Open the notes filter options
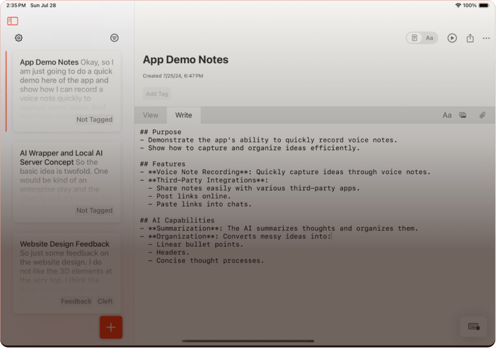Viewport: 496px width, 348px height. [114, 38]
